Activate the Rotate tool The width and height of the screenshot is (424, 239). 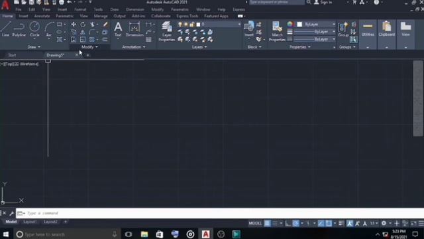pyautogui.click(x=83, y=25)
